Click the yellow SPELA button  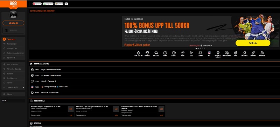coord(253,43)
